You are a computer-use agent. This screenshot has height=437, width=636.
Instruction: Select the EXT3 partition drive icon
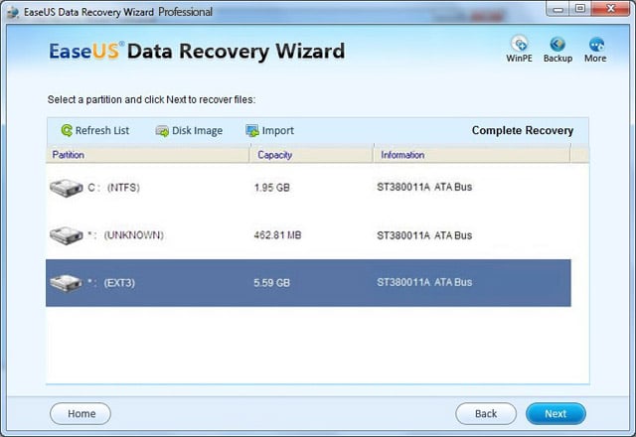tap(67, 282)
